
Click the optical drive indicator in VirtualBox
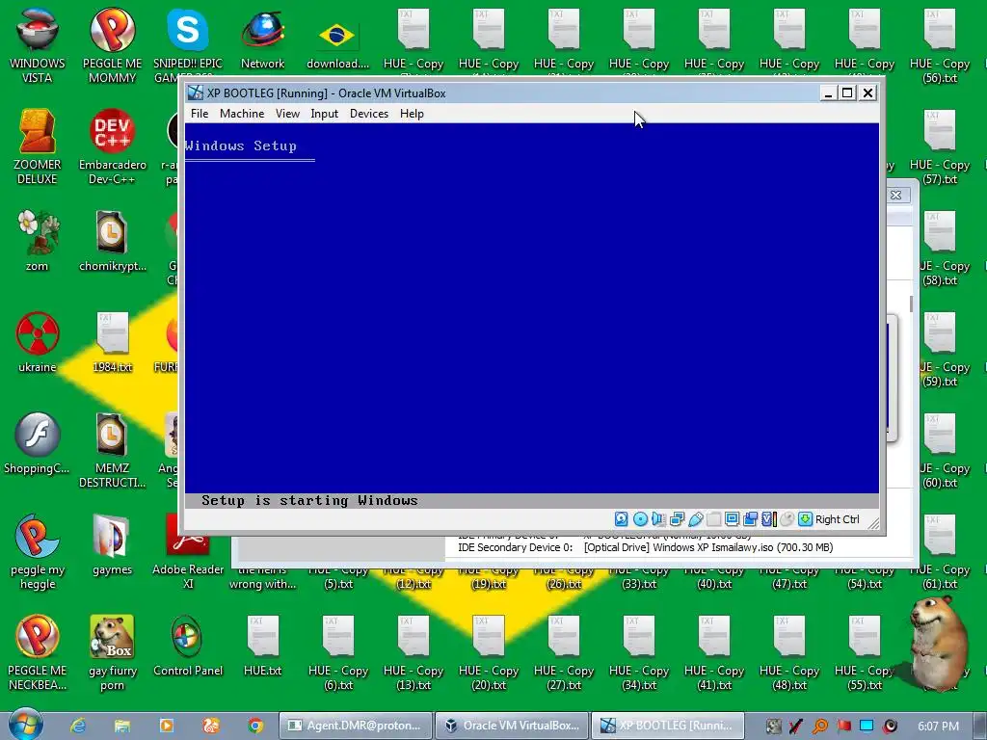pos(640,519)
